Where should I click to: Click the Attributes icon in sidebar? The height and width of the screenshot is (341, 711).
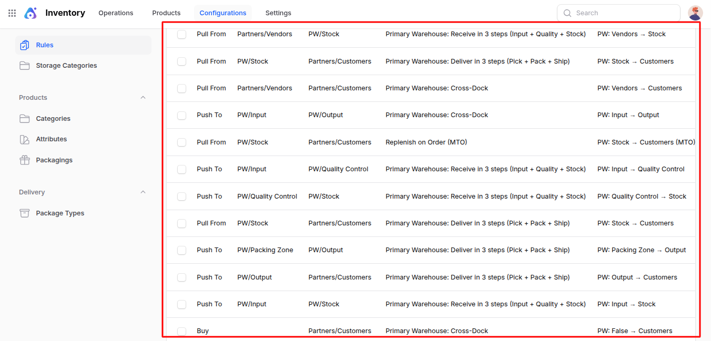coord(24,139)
